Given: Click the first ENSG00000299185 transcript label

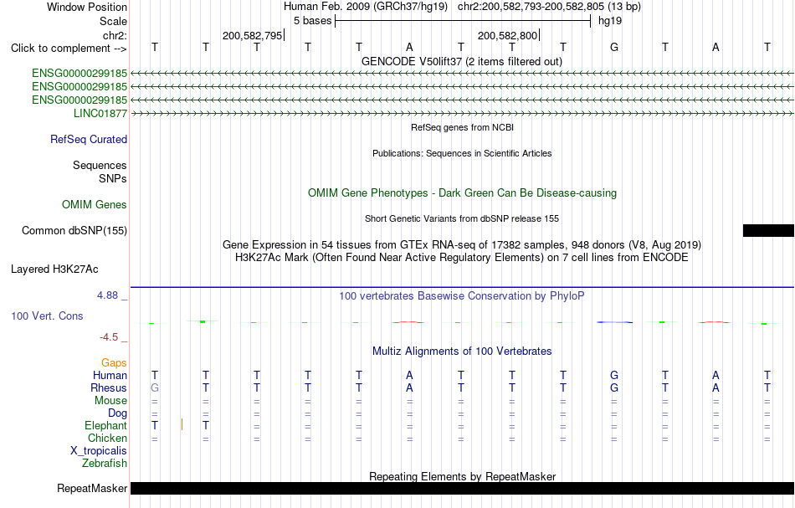Looking at the screenshot, I should click(79, 74).
